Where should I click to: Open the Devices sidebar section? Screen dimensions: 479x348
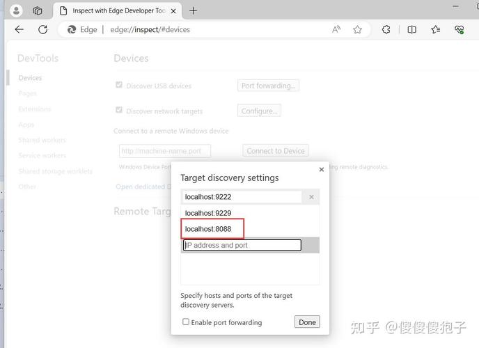coord(30,78)
